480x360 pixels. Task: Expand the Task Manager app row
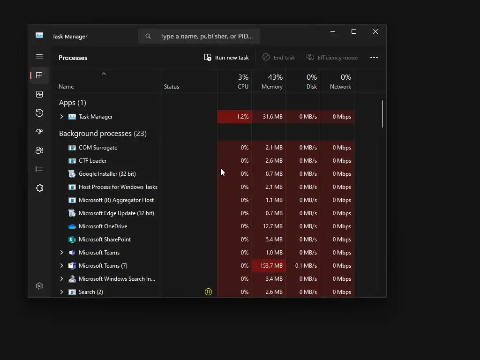(x=61, y=117)
